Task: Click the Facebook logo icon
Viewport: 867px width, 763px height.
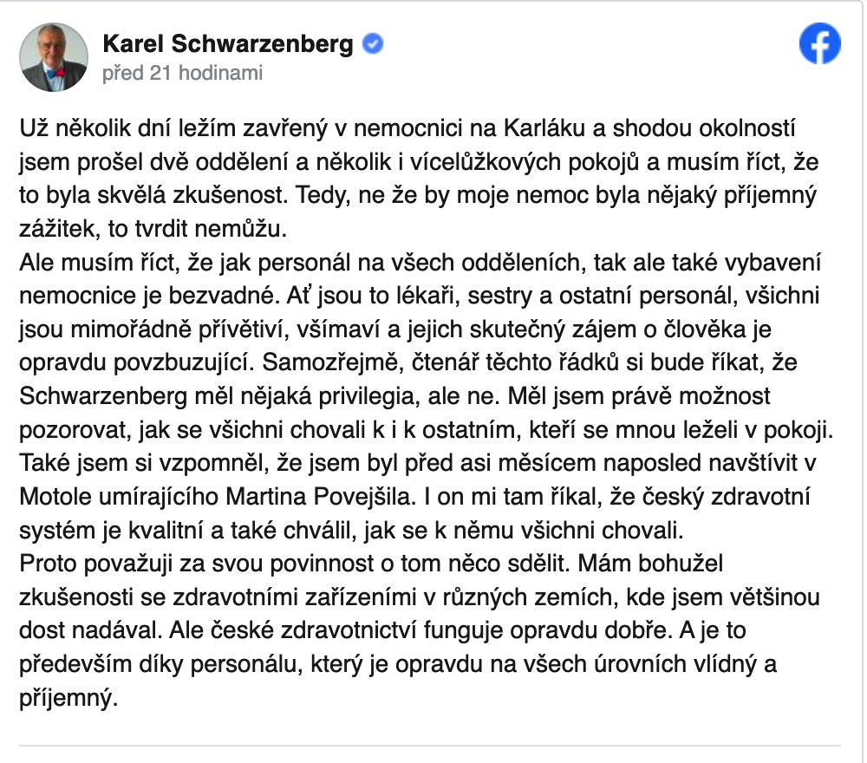Action: tap(819, 43)
